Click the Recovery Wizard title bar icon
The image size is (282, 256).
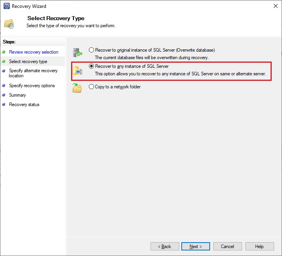click(7, 6)
